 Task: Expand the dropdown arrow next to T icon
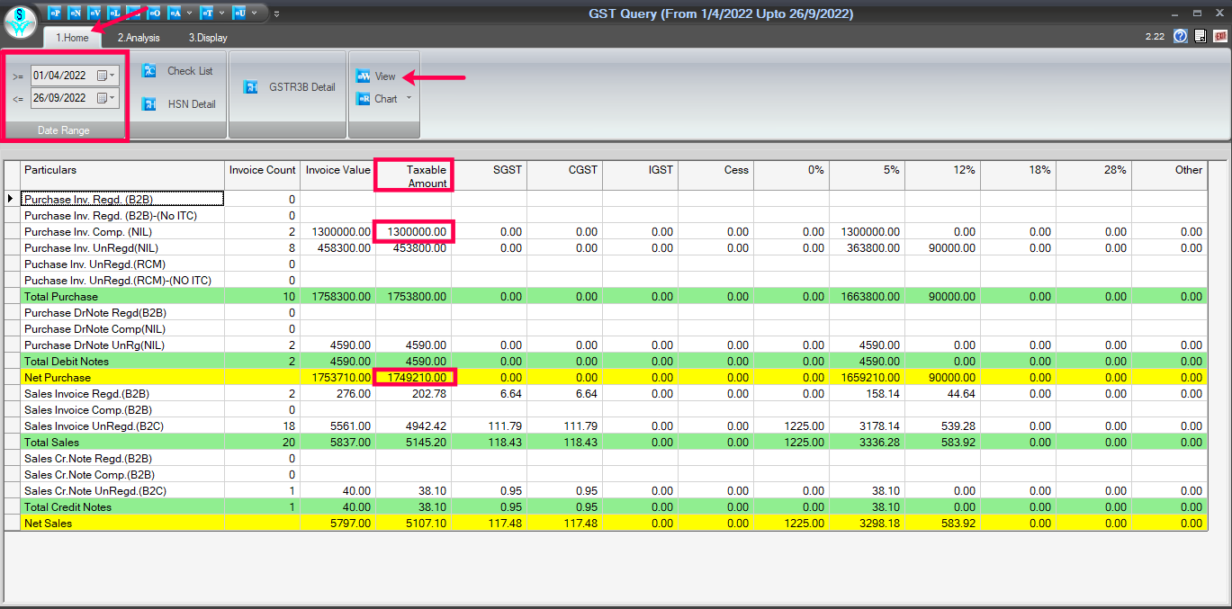221,13
